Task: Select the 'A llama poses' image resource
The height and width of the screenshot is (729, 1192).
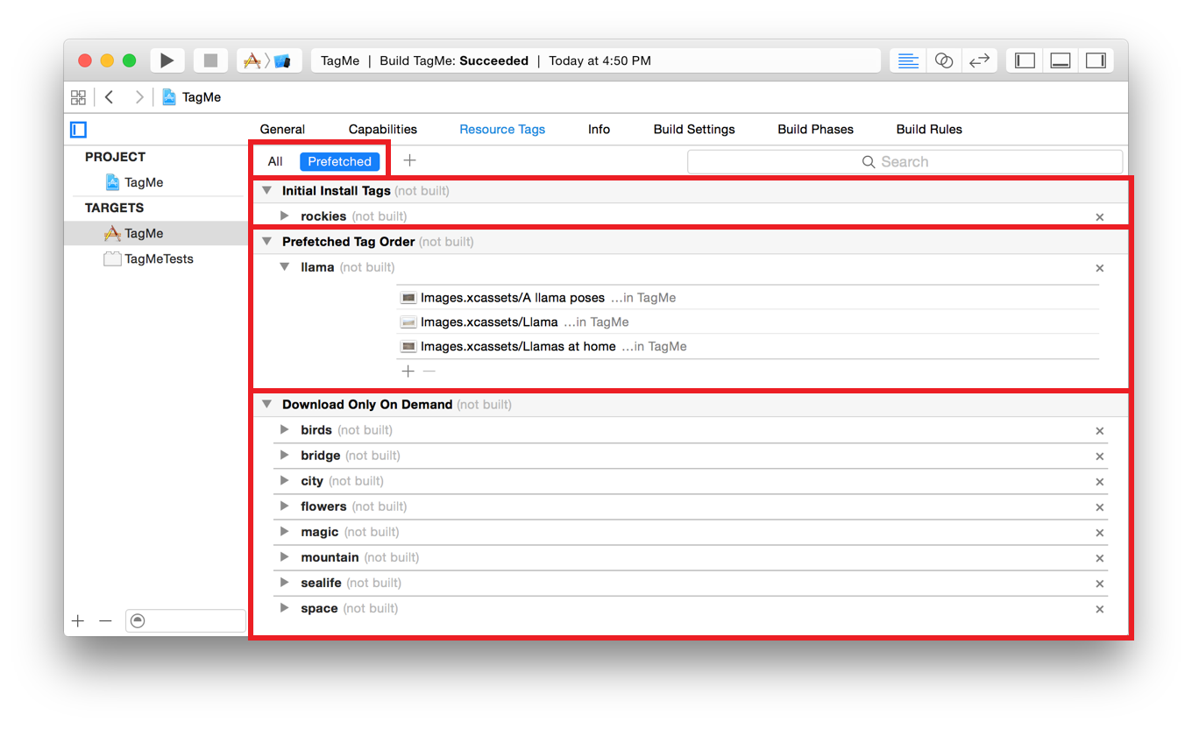Action: [x=748, y=297]
